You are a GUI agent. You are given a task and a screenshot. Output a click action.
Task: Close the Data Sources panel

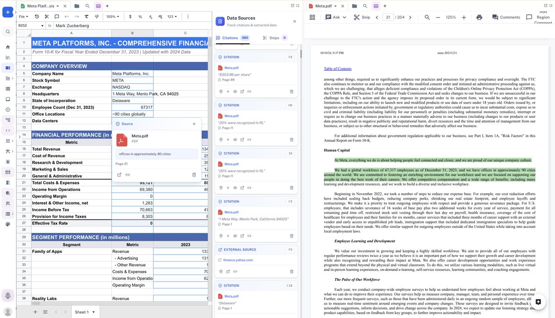(295, 21)
